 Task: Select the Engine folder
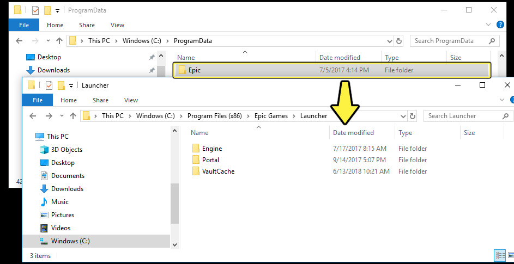click(x=207, y=149)
